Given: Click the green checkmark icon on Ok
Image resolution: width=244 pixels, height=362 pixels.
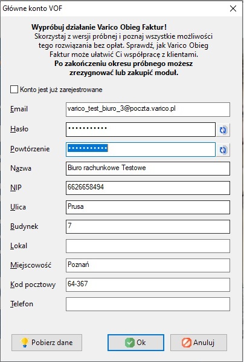Looking at the screenshot, I should pos(130,343).
